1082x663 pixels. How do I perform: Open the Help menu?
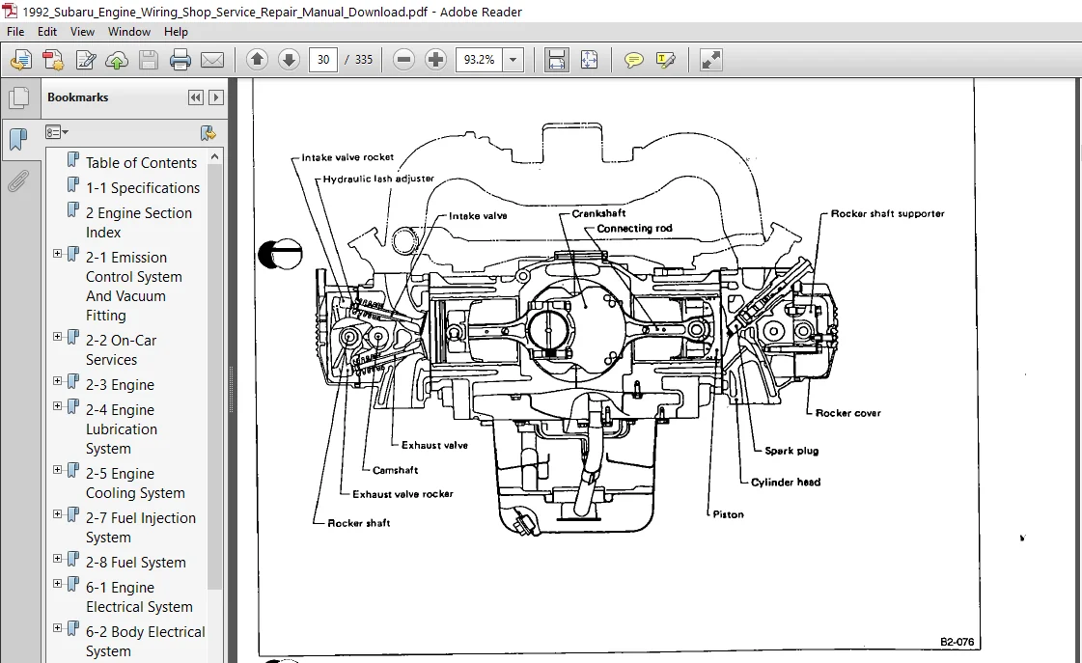176,32
